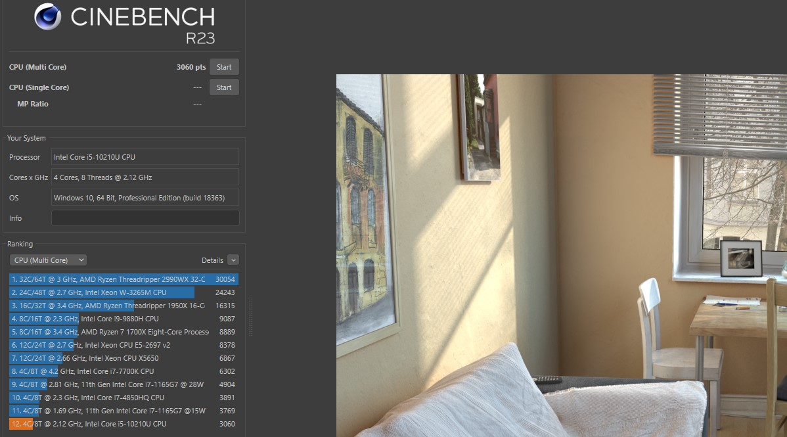Screen dimensions: 787x437
Task: Click the panel splitter handle beside ranking
Action: pos(250,317)
